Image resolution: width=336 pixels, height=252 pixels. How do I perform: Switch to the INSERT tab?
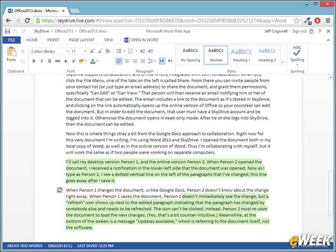click(x=54, y=40)
